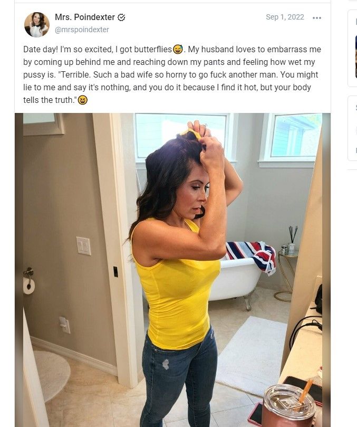
Task: Open the post's attached photo full size
Action: tap(172, 270)
